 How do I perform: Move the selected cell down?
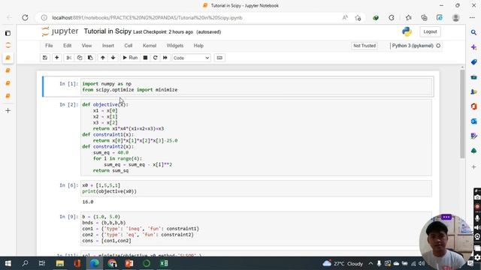(113, 58)
